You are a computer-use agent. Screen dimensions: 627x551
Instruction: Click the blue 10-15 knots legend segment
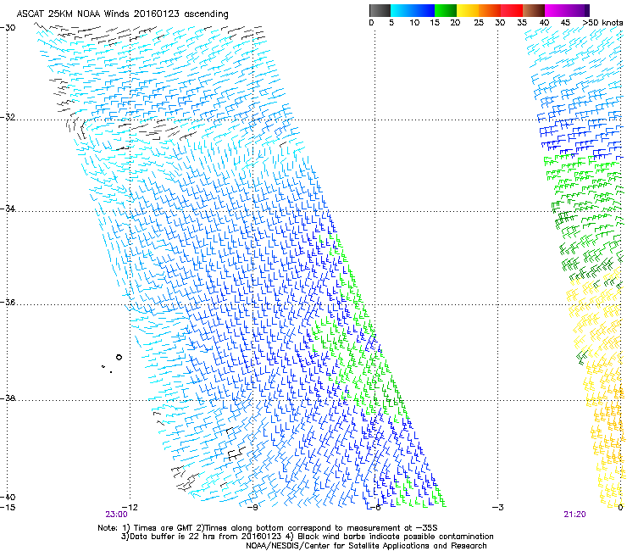click(x=424, y=10)
